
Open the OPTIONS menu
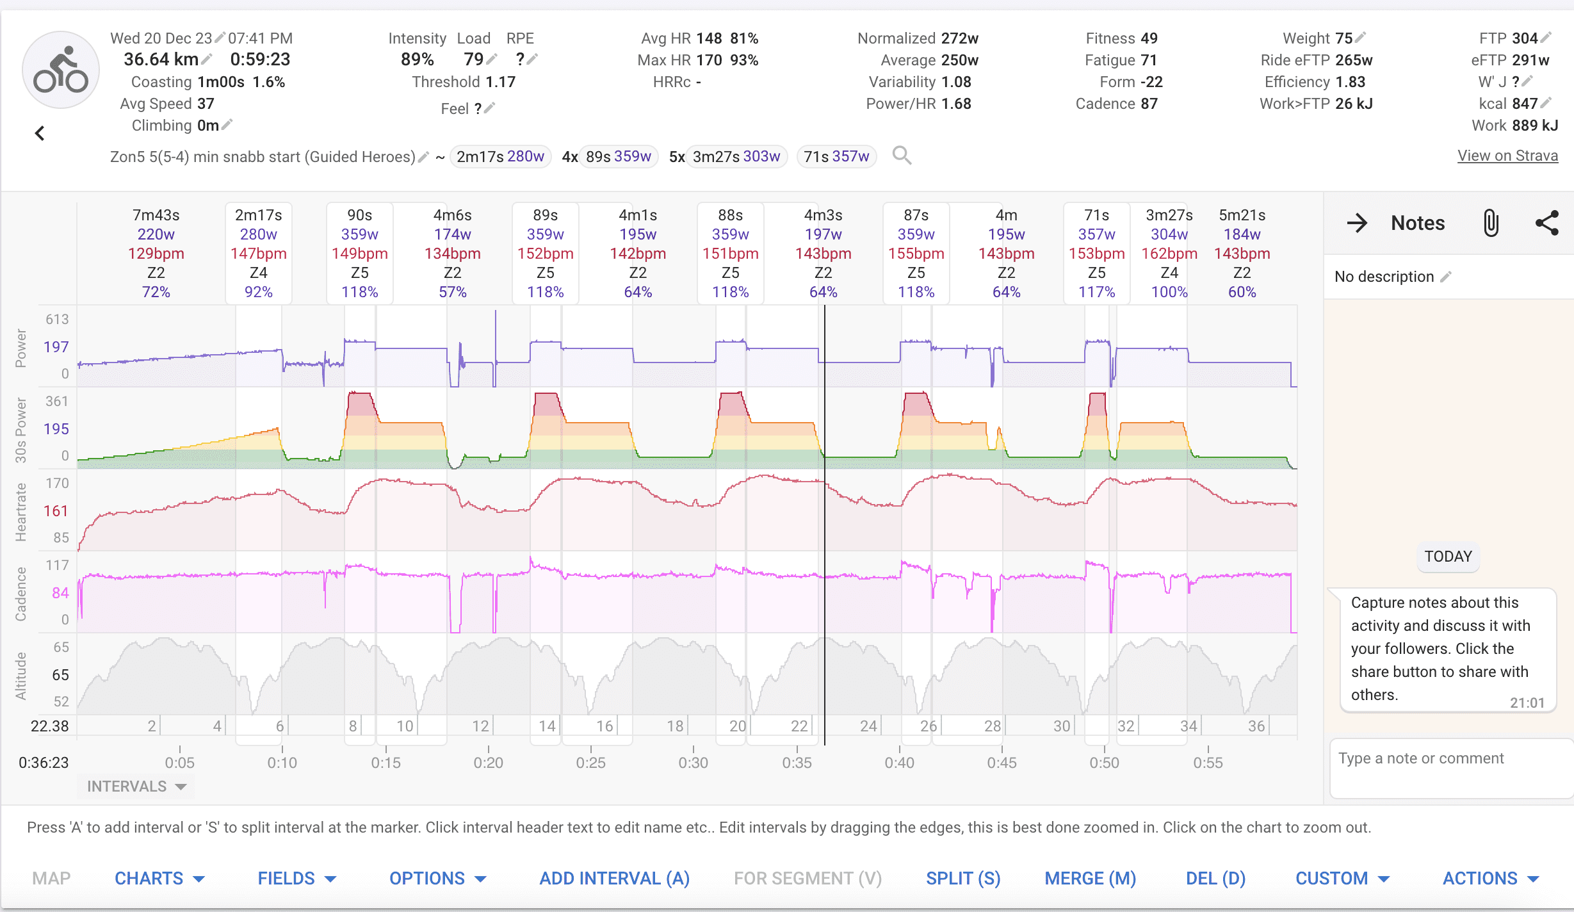click(x=437, y=878)
